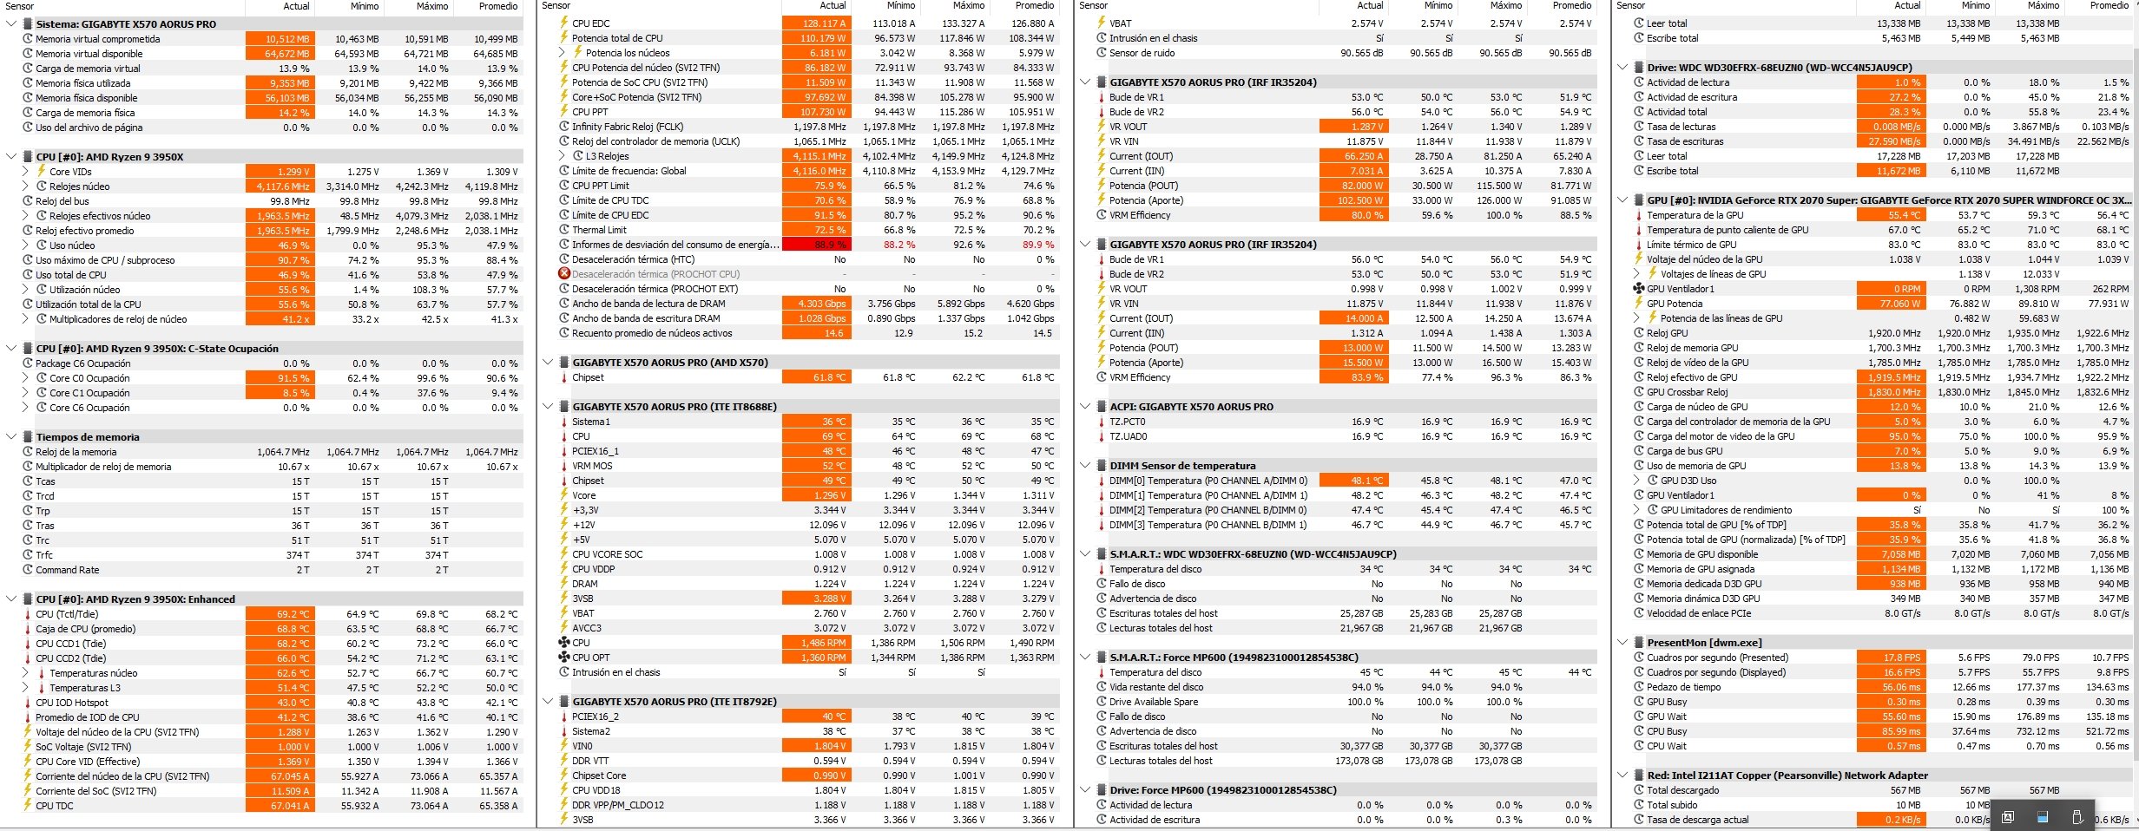Viewport: 2139px width, 831px height.
Task: Expand the L3 Relojes row
Action: pyautogui.click(x=562, y=156)
